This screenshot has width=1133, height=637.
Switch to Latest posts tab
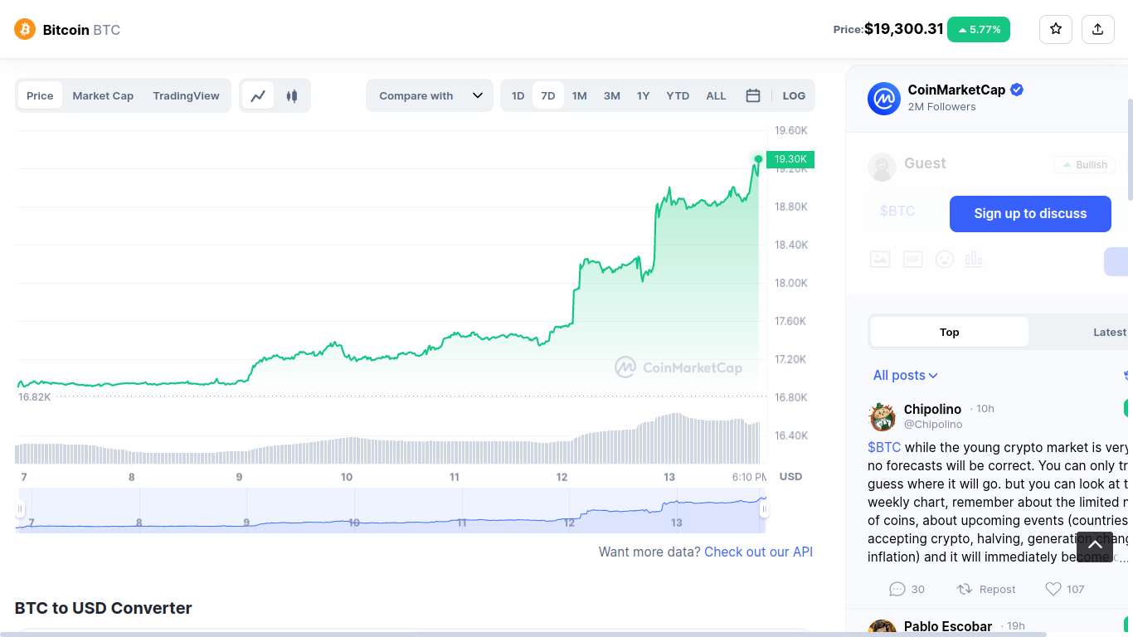(x=1110, y=332)
